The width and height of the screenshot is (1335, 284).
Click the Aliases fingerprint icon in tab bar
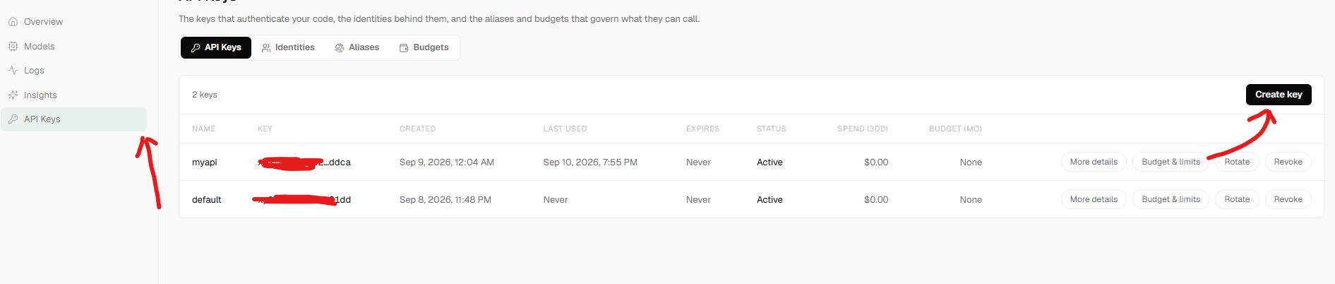point(340,48)
